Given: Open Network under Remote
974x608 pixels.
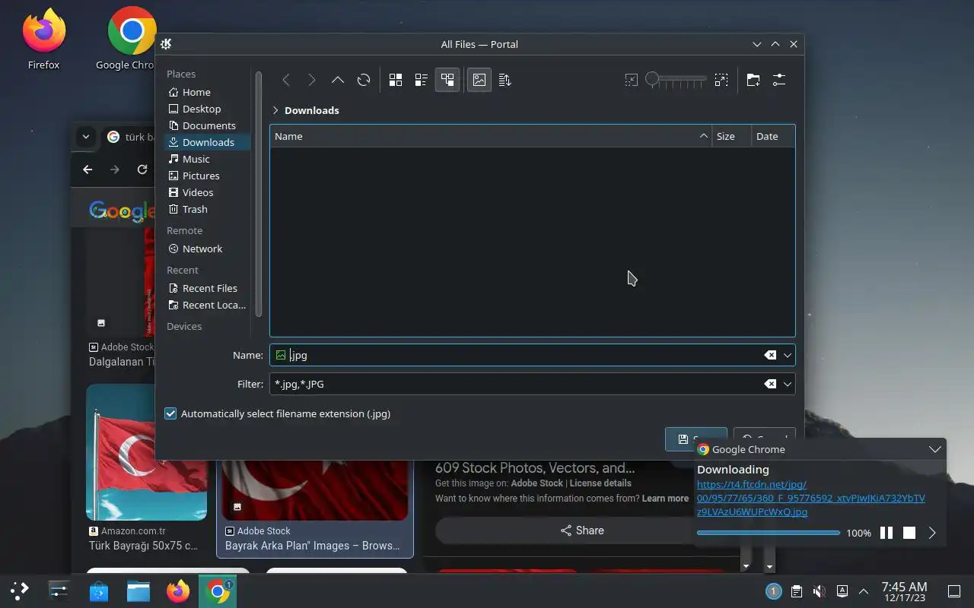Looking at the screenshot, I should (207, 249).
